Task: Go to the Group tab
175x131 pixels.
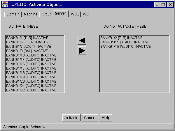Action: coord(46,14)
